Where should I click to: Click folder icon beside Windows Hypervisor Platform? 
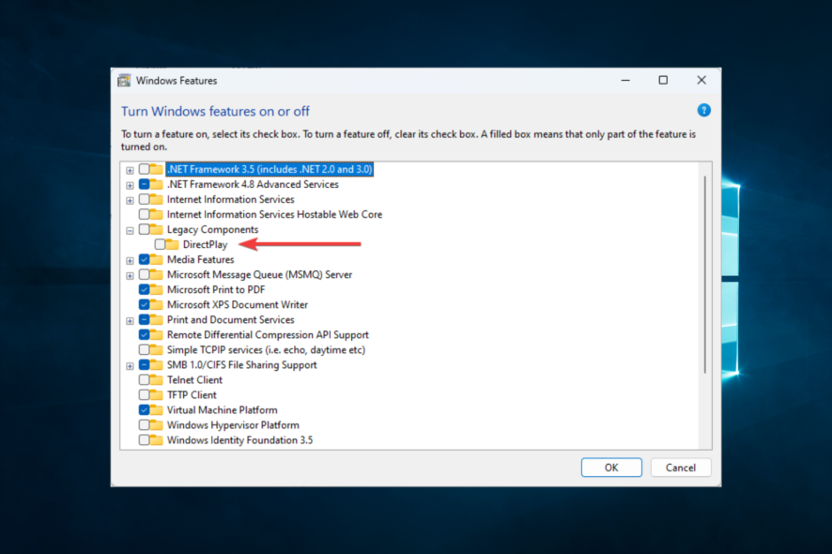point(156,425)
